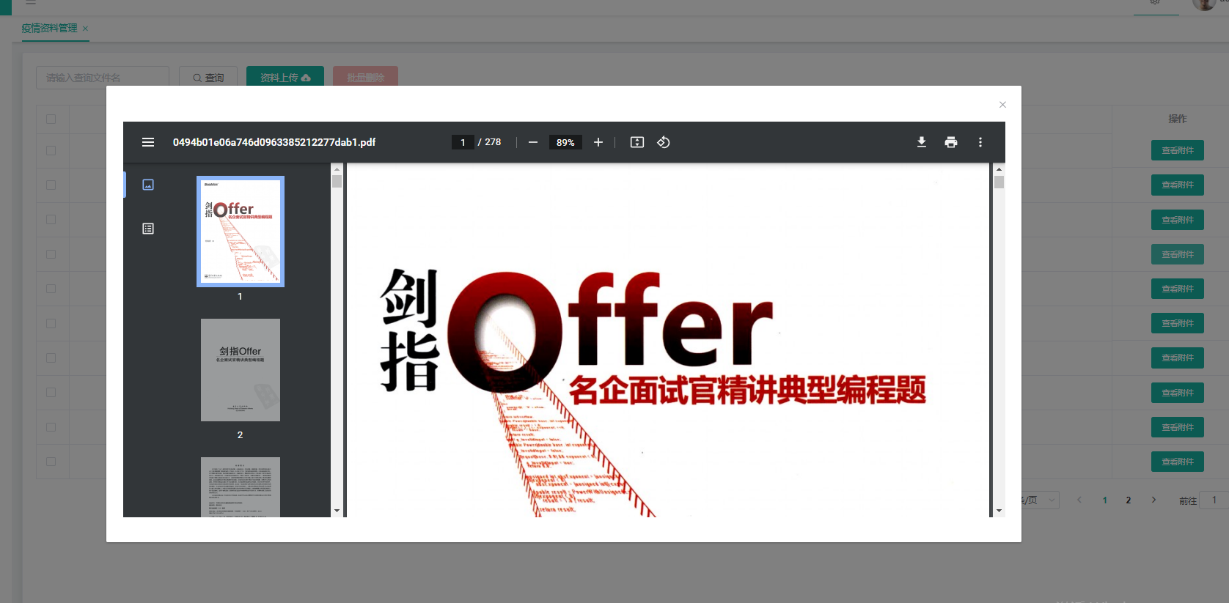Download the PDF file
Screen dimensions: 1229x603
922,142
